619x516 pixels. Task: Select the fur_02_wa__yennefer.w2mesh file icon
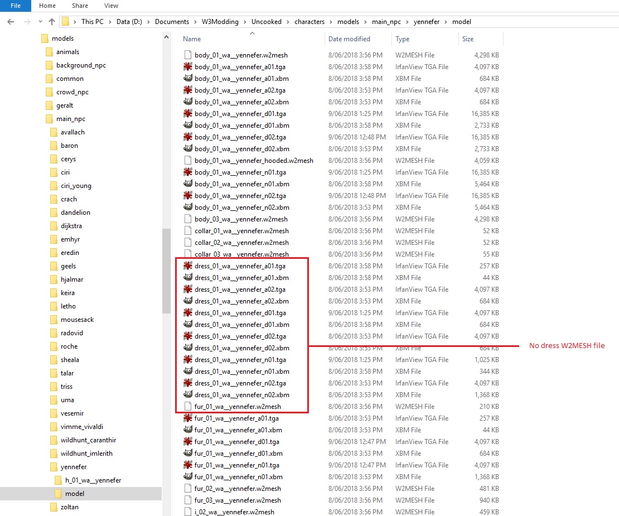coord(188,488)
